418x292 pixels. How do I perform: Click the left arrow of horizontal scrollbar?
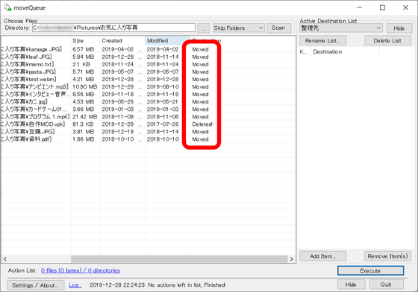4,258
